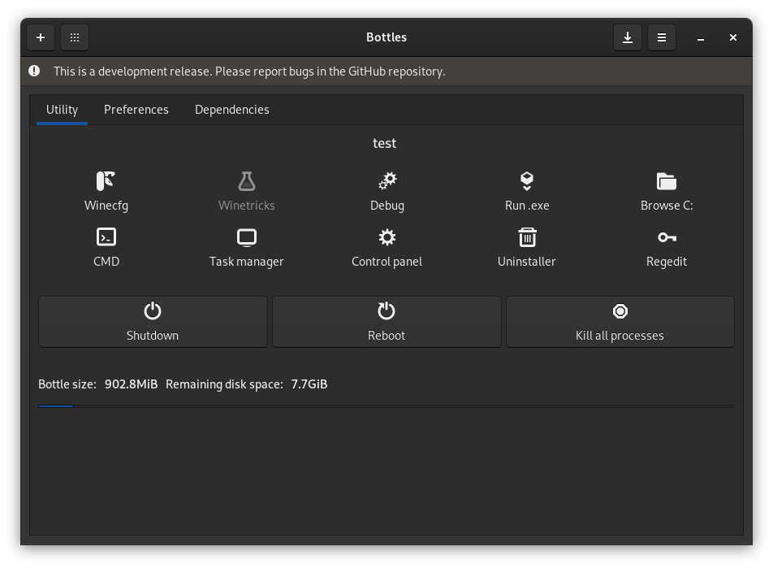Click the development release notice text
Screen dimensions: 773x568
click(x=249, y=72)
